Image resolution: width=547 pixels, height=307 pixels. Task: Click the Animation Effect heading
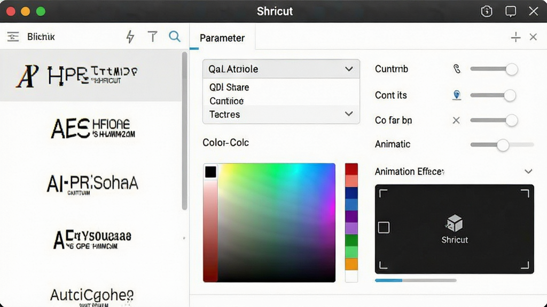pyautogui.click(x=410, y=171)
